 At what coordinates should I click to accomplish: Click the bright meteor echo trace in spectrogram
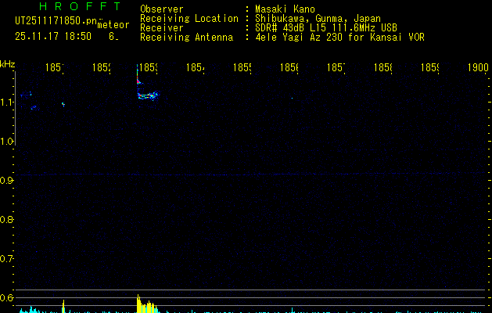coord(147,95)
